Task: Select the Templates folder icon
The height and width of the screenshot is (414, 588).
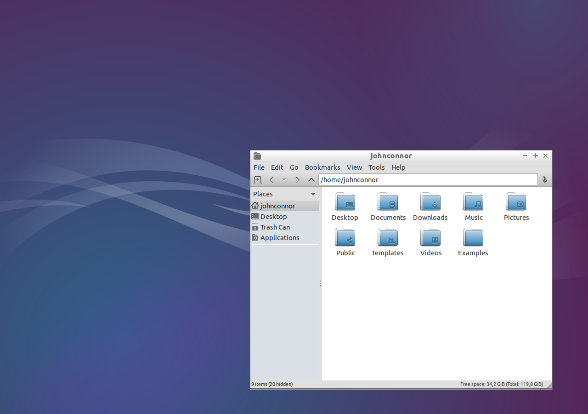Action: point(388,237)
